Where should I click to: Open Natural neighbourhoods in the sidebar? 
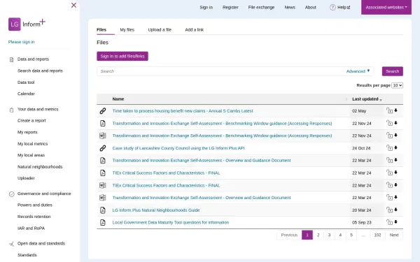tap(40, 167)
